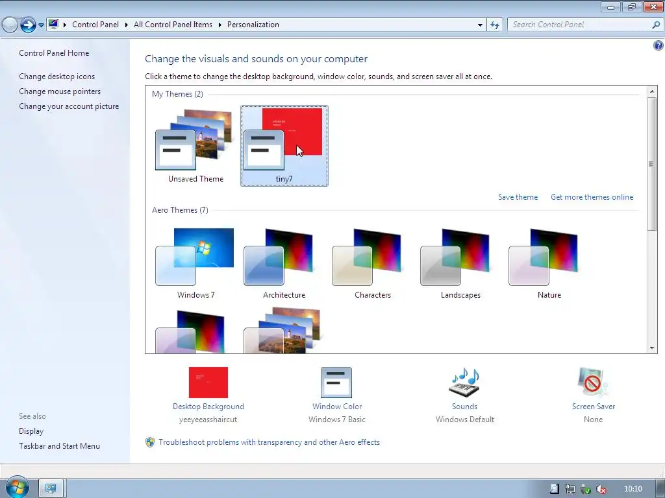Select the Unsaved Theme thumbnail
The height and width of the screenshot is (498, 665).
click(x=195, y=145)
